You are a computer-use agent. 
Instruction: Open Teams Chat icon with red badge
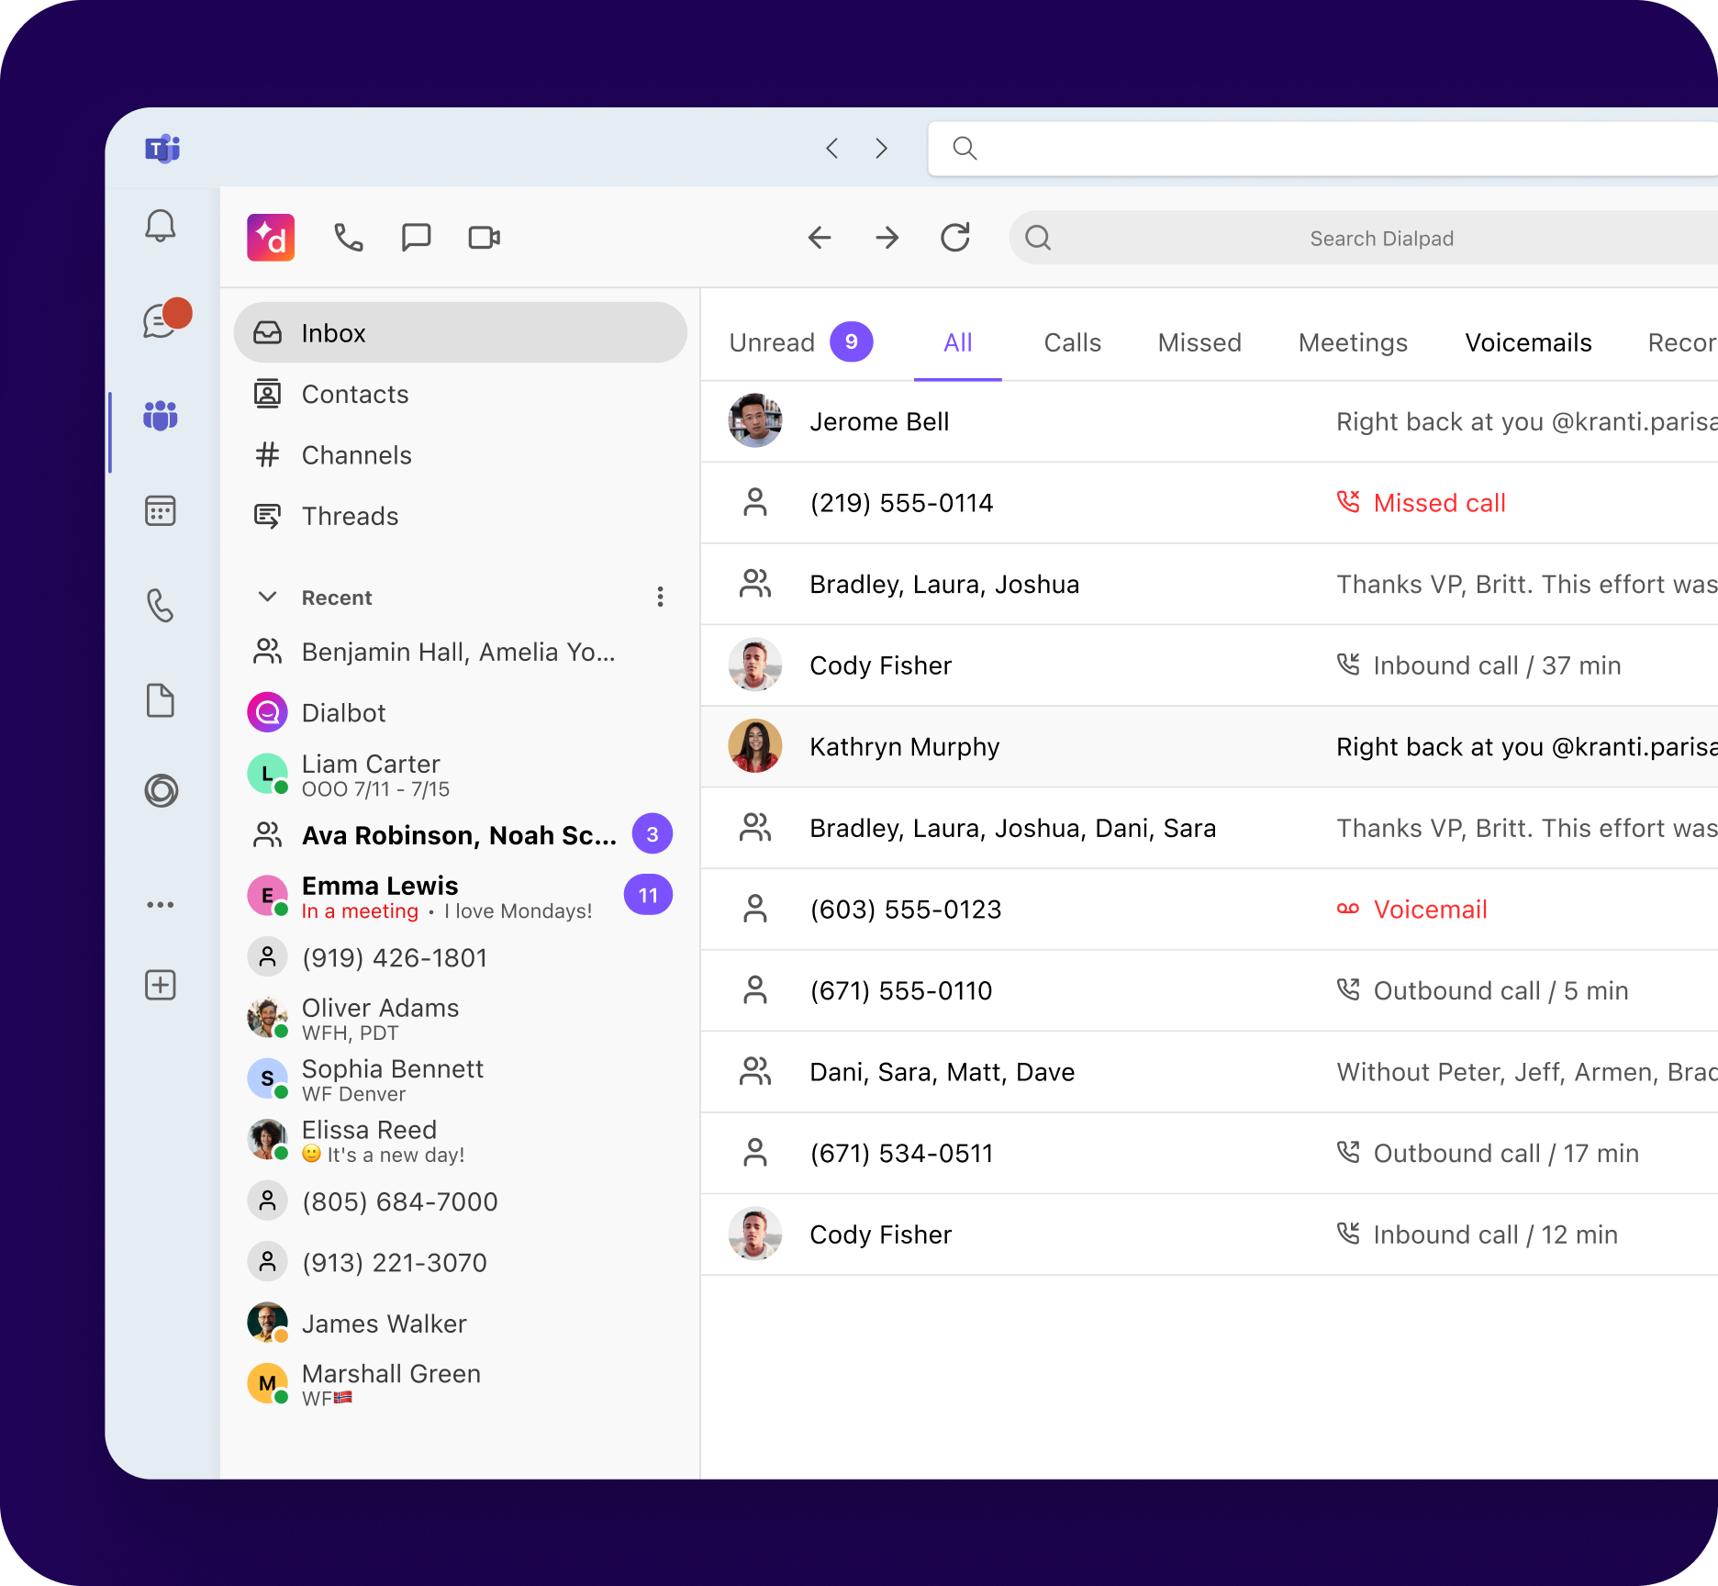[165, 318]
